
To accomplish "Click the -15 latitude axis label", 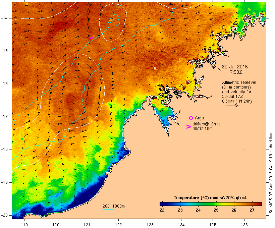I will pos(4,51).
